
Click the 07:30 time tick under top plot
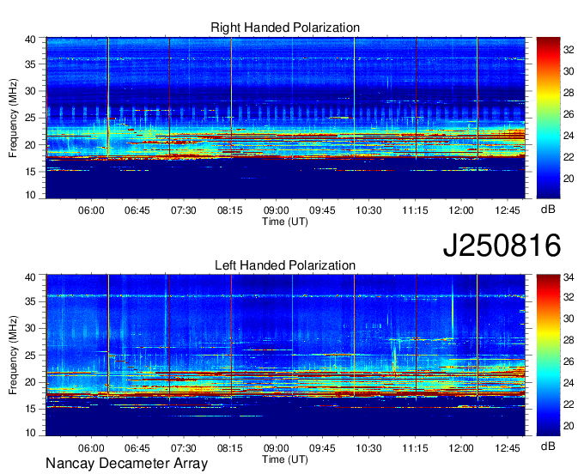184,210
